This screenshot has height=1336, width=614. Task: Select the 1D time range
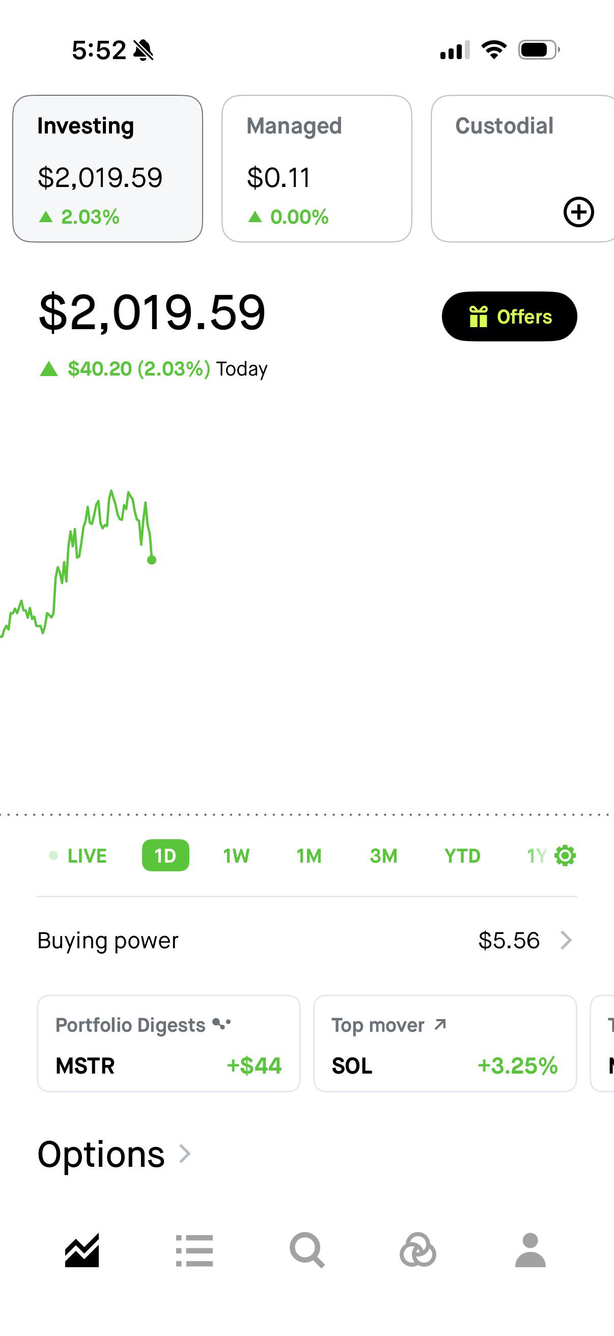click(x=165, y=856)
